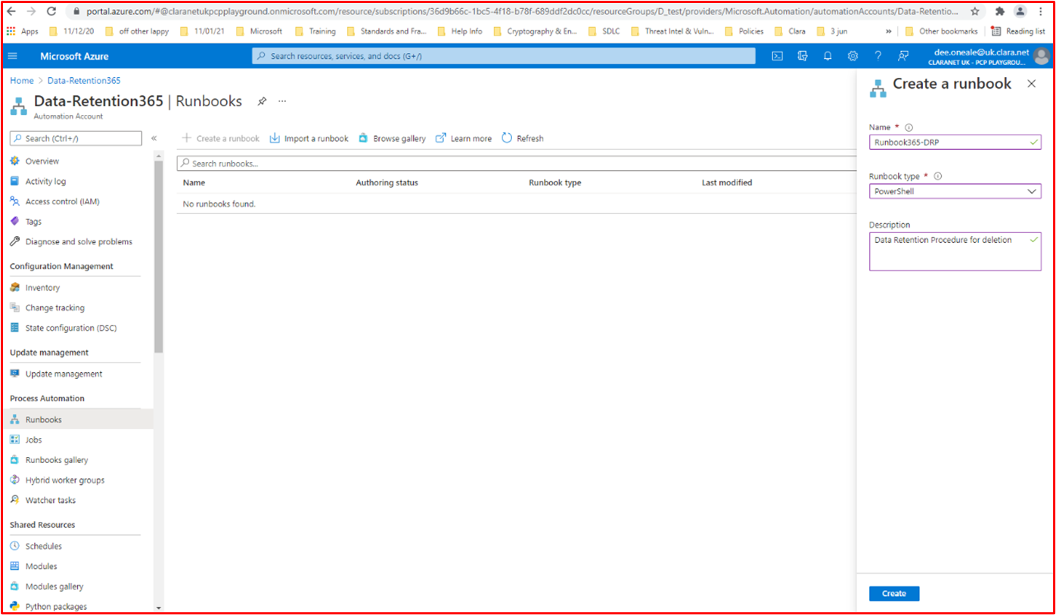Sort by Name column header
Screen dimensions: 1056x615
pyautogui.click(x=194, y=182)
